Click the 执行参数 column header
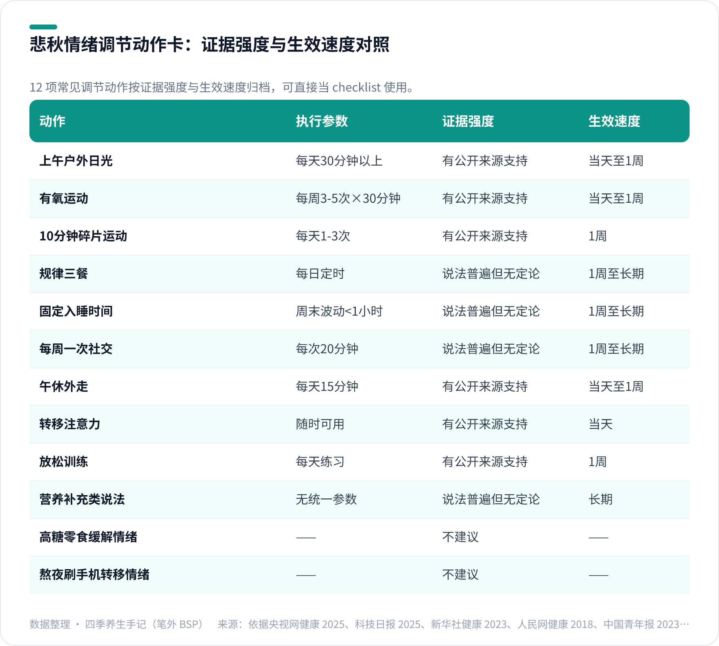The width and height of the screenshot is (719, 646). click(322, 121)
